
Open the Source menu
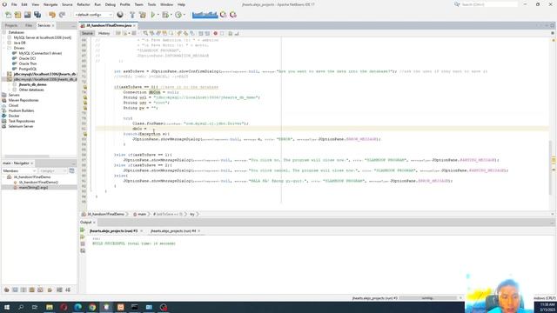67,4
